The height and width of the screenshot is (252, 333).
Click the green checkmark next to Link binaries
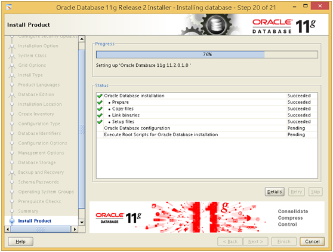(100, 115)
